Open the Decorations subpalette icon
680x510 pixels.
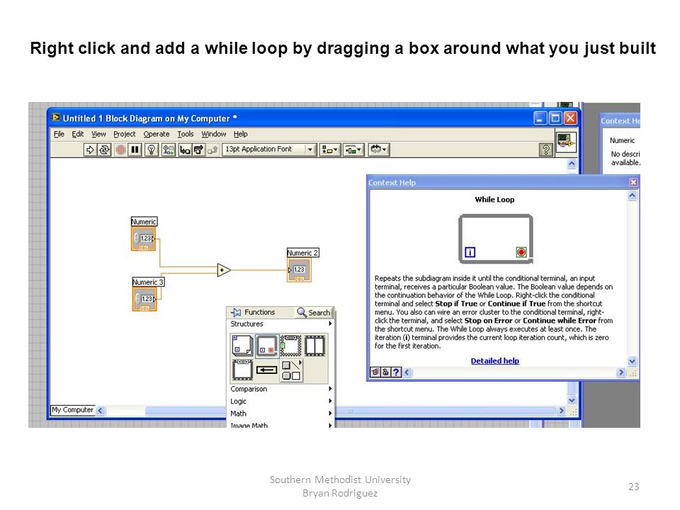coord(290,370)
